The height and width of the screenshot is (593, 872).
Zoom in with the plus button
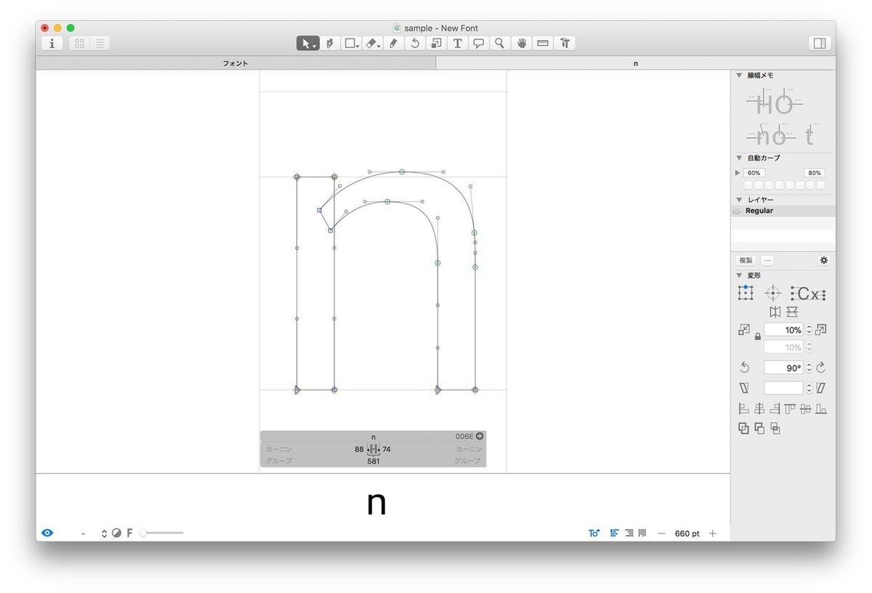(712, 533)
